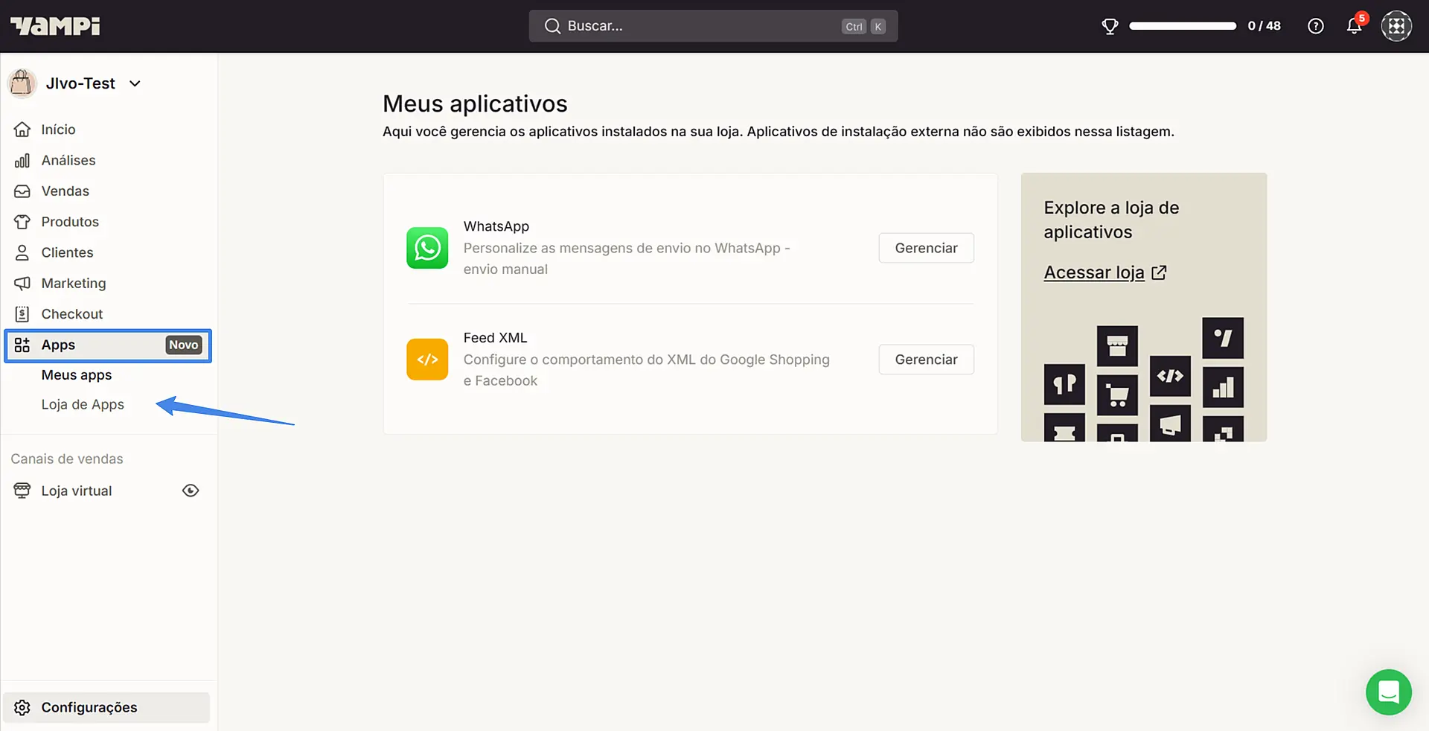Click the Feed XML app title
Viewport: 1429px width, 731px height.
click(x=495, y=338)
